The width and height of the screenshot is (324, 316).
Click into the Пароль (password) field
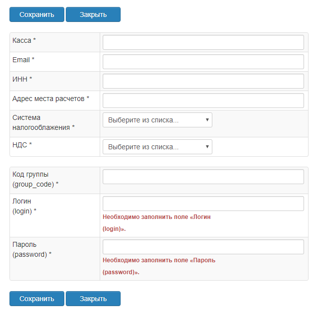203,247
